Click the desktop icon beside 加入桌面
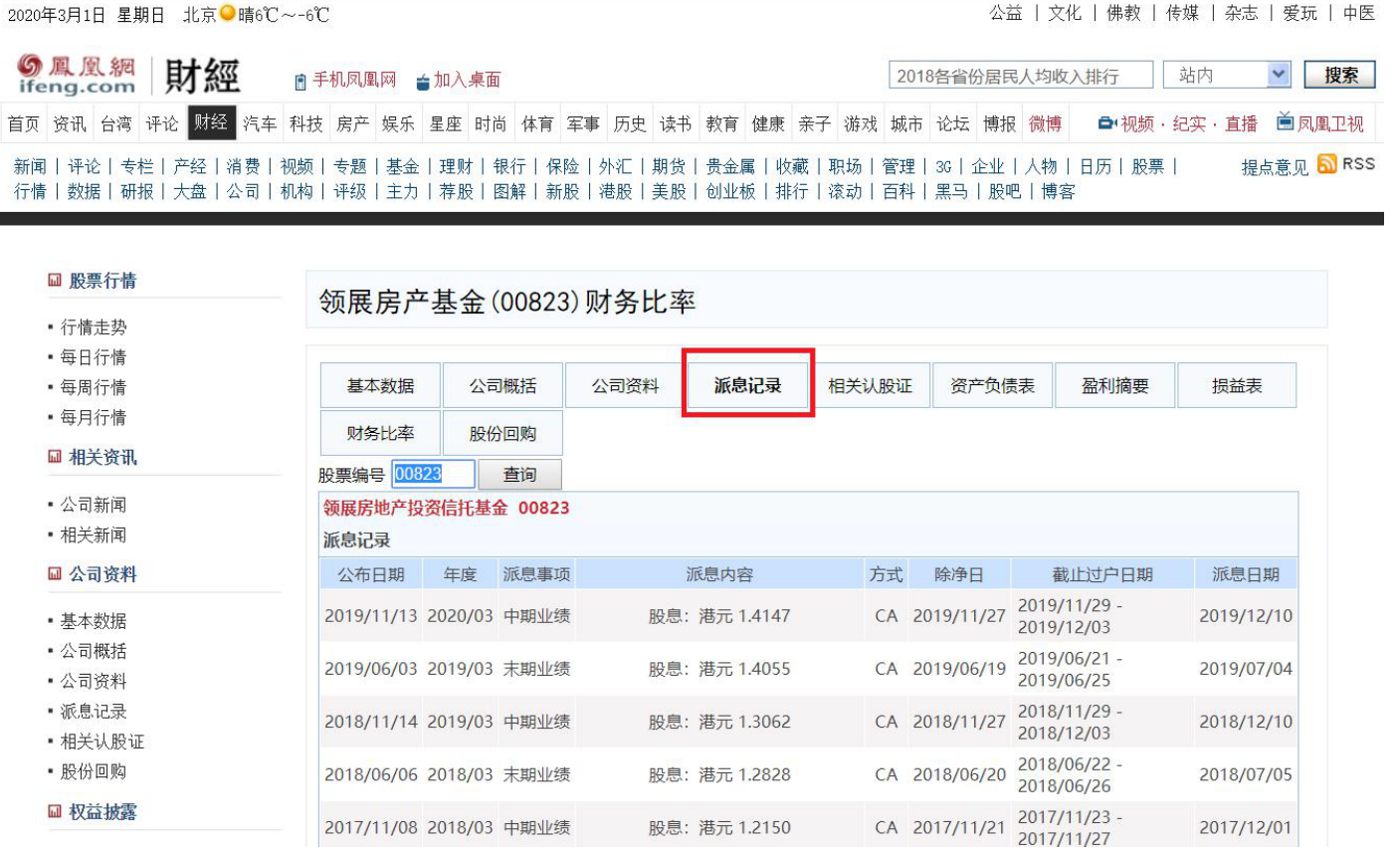Screen dimensions: 1395x854 422,81
